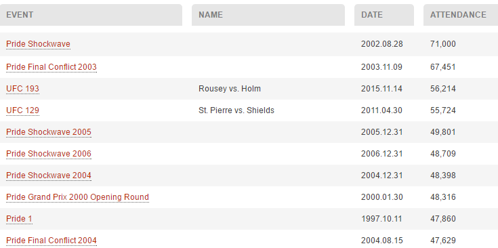The height and width of the screenshot is (248, 498).
Task: Select the 47,860 attendance value
Action: (x=442, y=219)
